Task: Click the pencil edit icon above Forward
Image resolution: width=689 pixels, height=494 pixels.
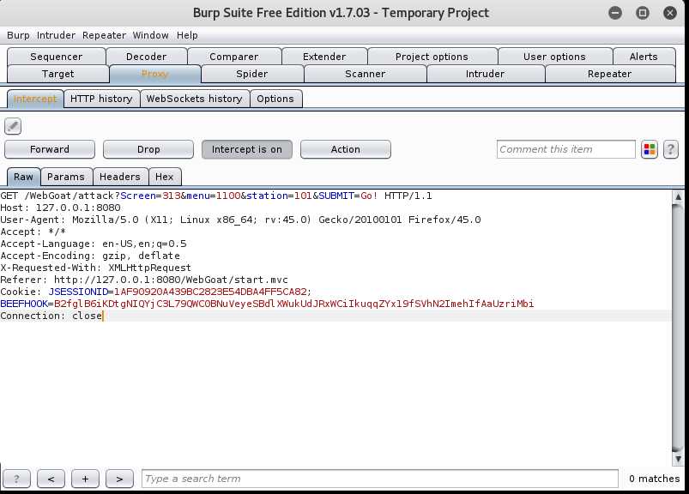Action: [13, 126]
